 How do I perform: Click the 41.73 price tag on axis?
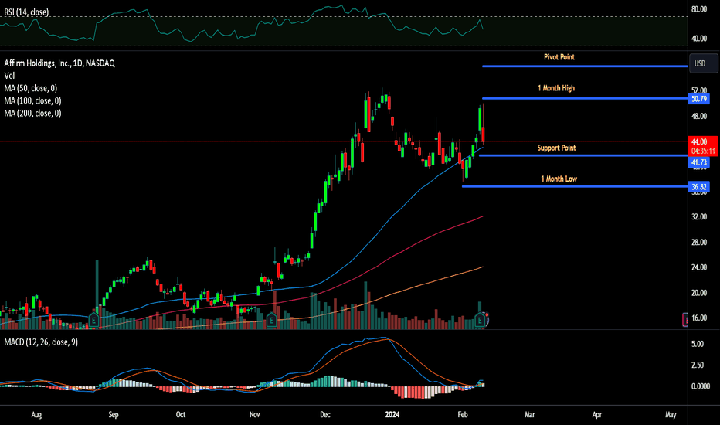699,162
